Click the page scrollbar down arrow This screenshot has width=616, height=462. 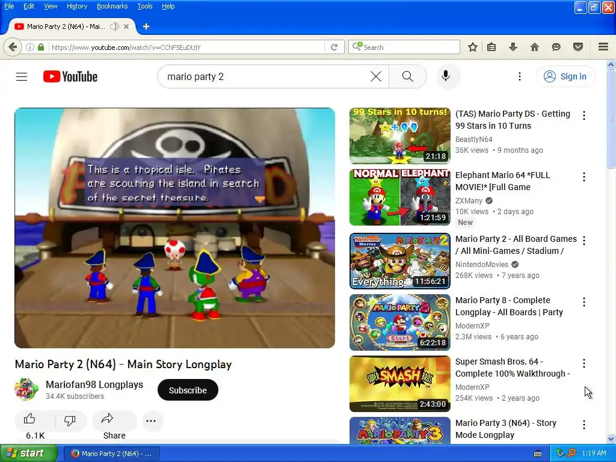(x=611, y=439)
